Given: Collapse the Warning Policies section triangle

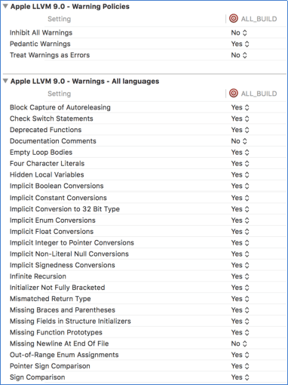Looking at the screenshot, I should pyautogui.click(x=5, y=6).
